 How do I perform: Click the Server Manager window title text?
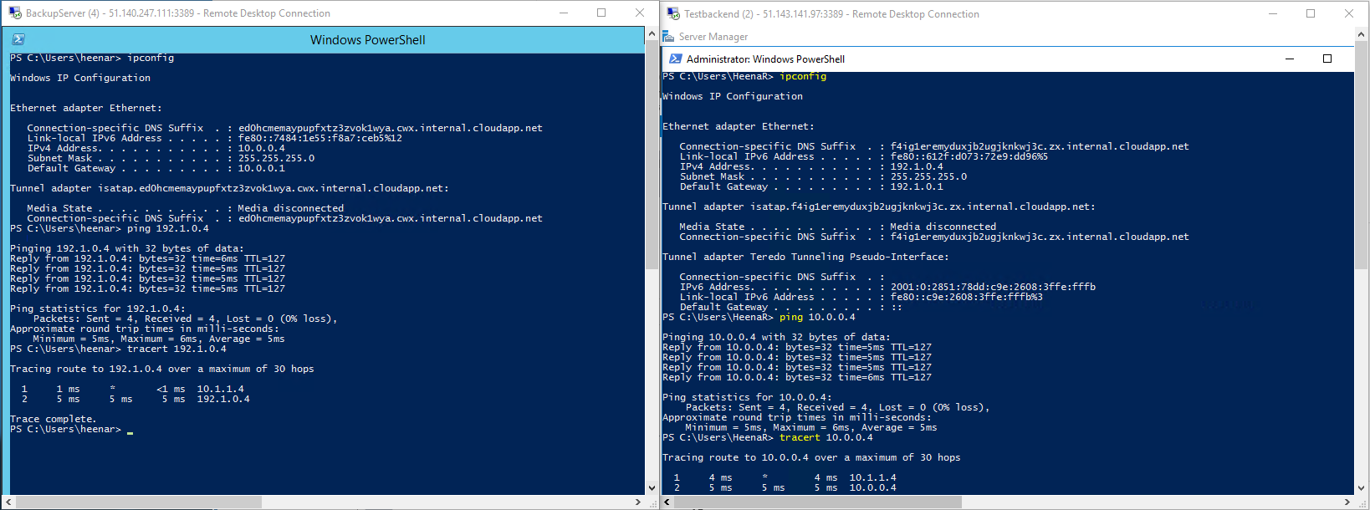click(x=713, y=37)
